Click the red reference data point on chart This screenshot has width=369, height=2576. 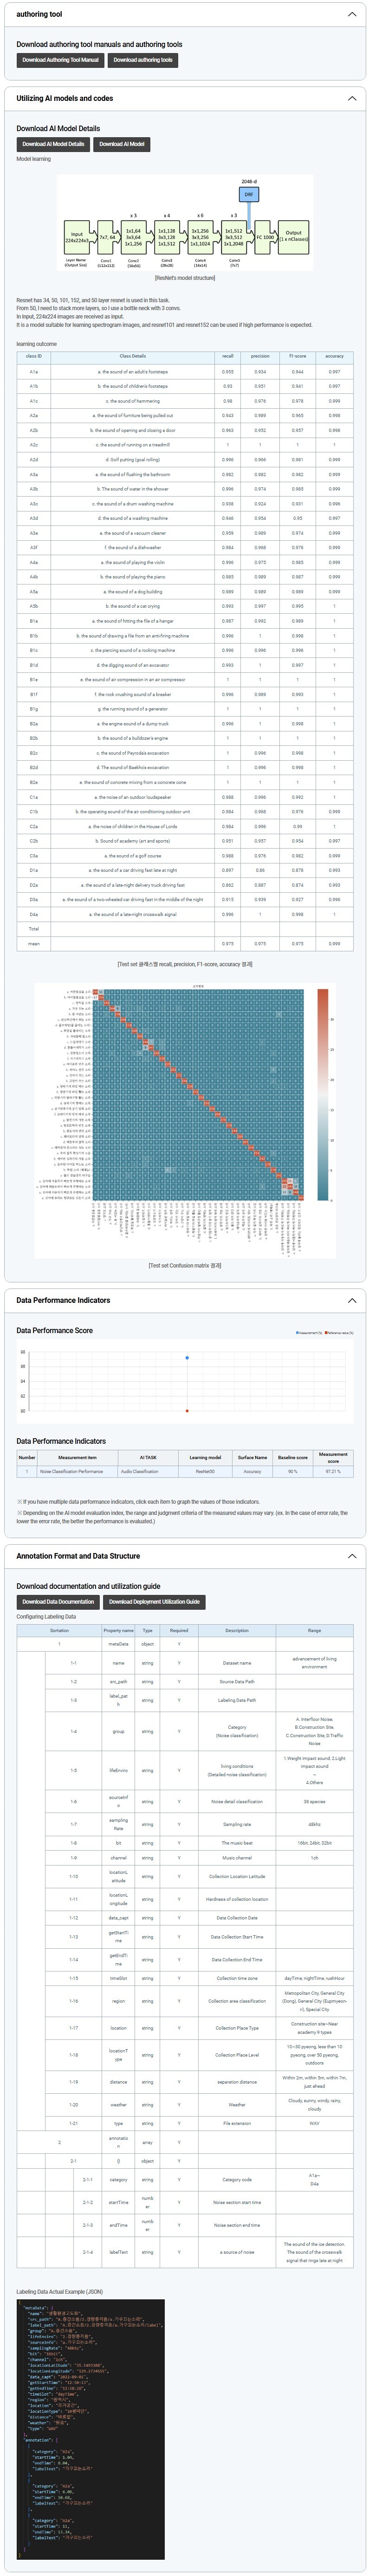point(187,1411)
